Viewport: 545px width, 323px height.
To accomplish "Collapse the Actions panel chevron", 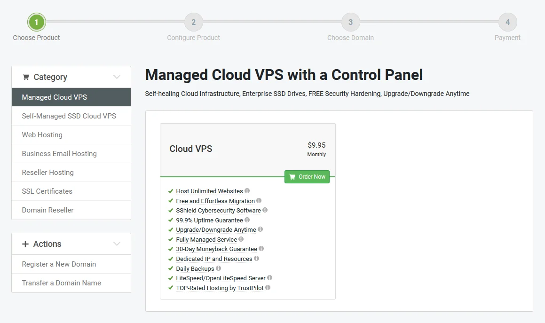I will [x=117, y=244].
